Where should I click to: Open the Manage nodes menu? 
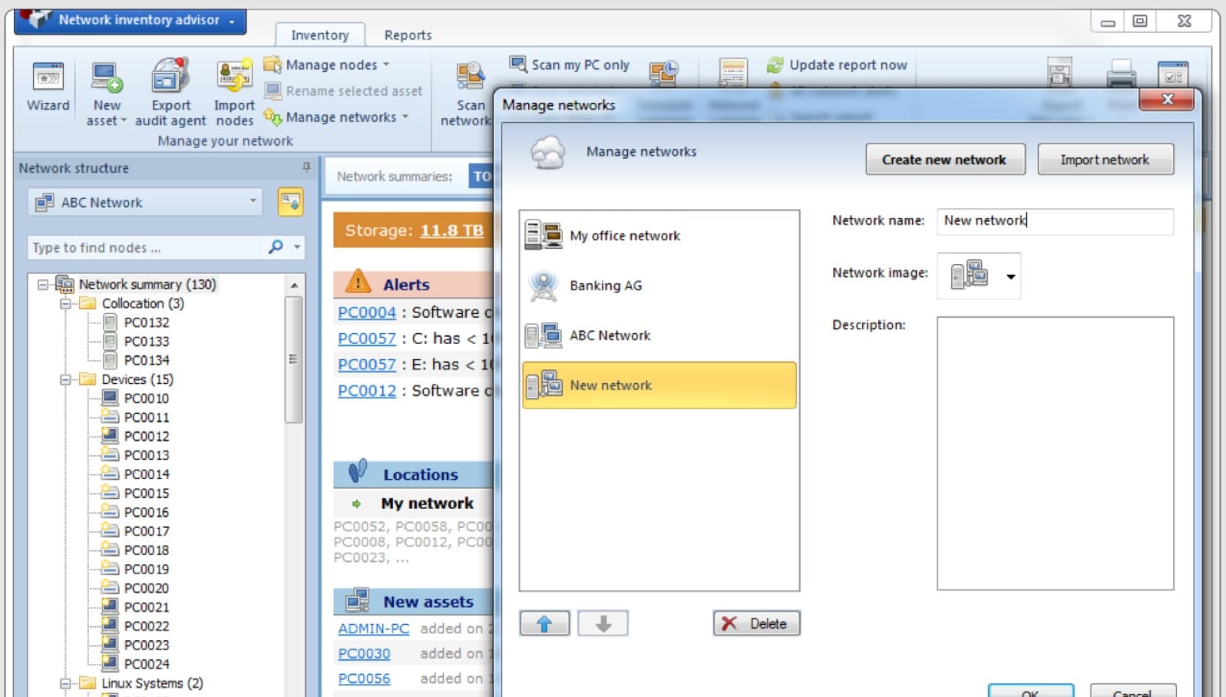(326, 65)
